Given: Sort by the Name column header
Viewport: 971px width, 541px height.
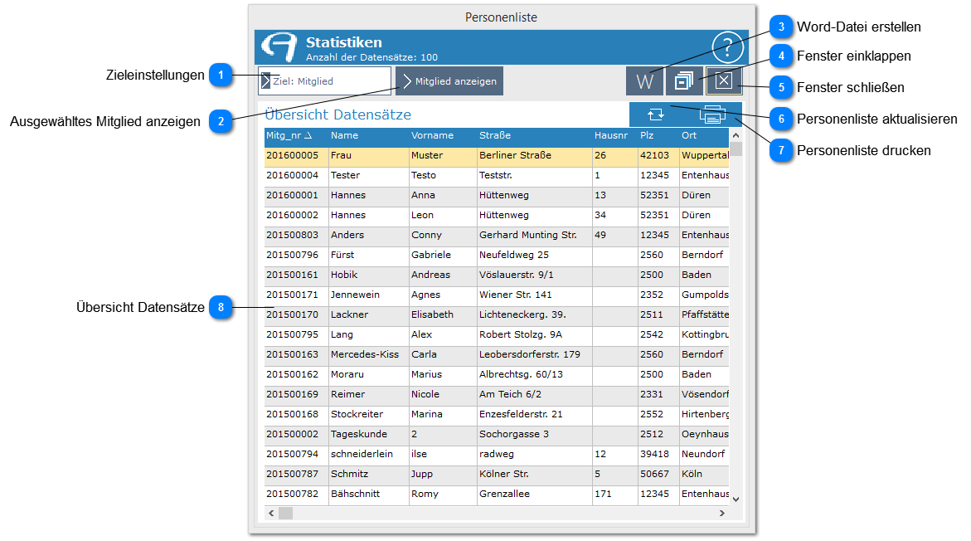Looking at the screenshot, I should (x=368, y=136).
